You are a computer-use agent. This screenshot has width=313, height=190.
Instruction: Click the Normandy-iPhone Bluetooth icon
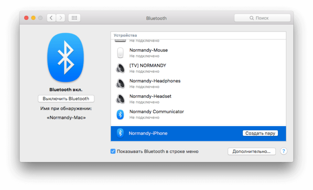(x=120, y=133)
